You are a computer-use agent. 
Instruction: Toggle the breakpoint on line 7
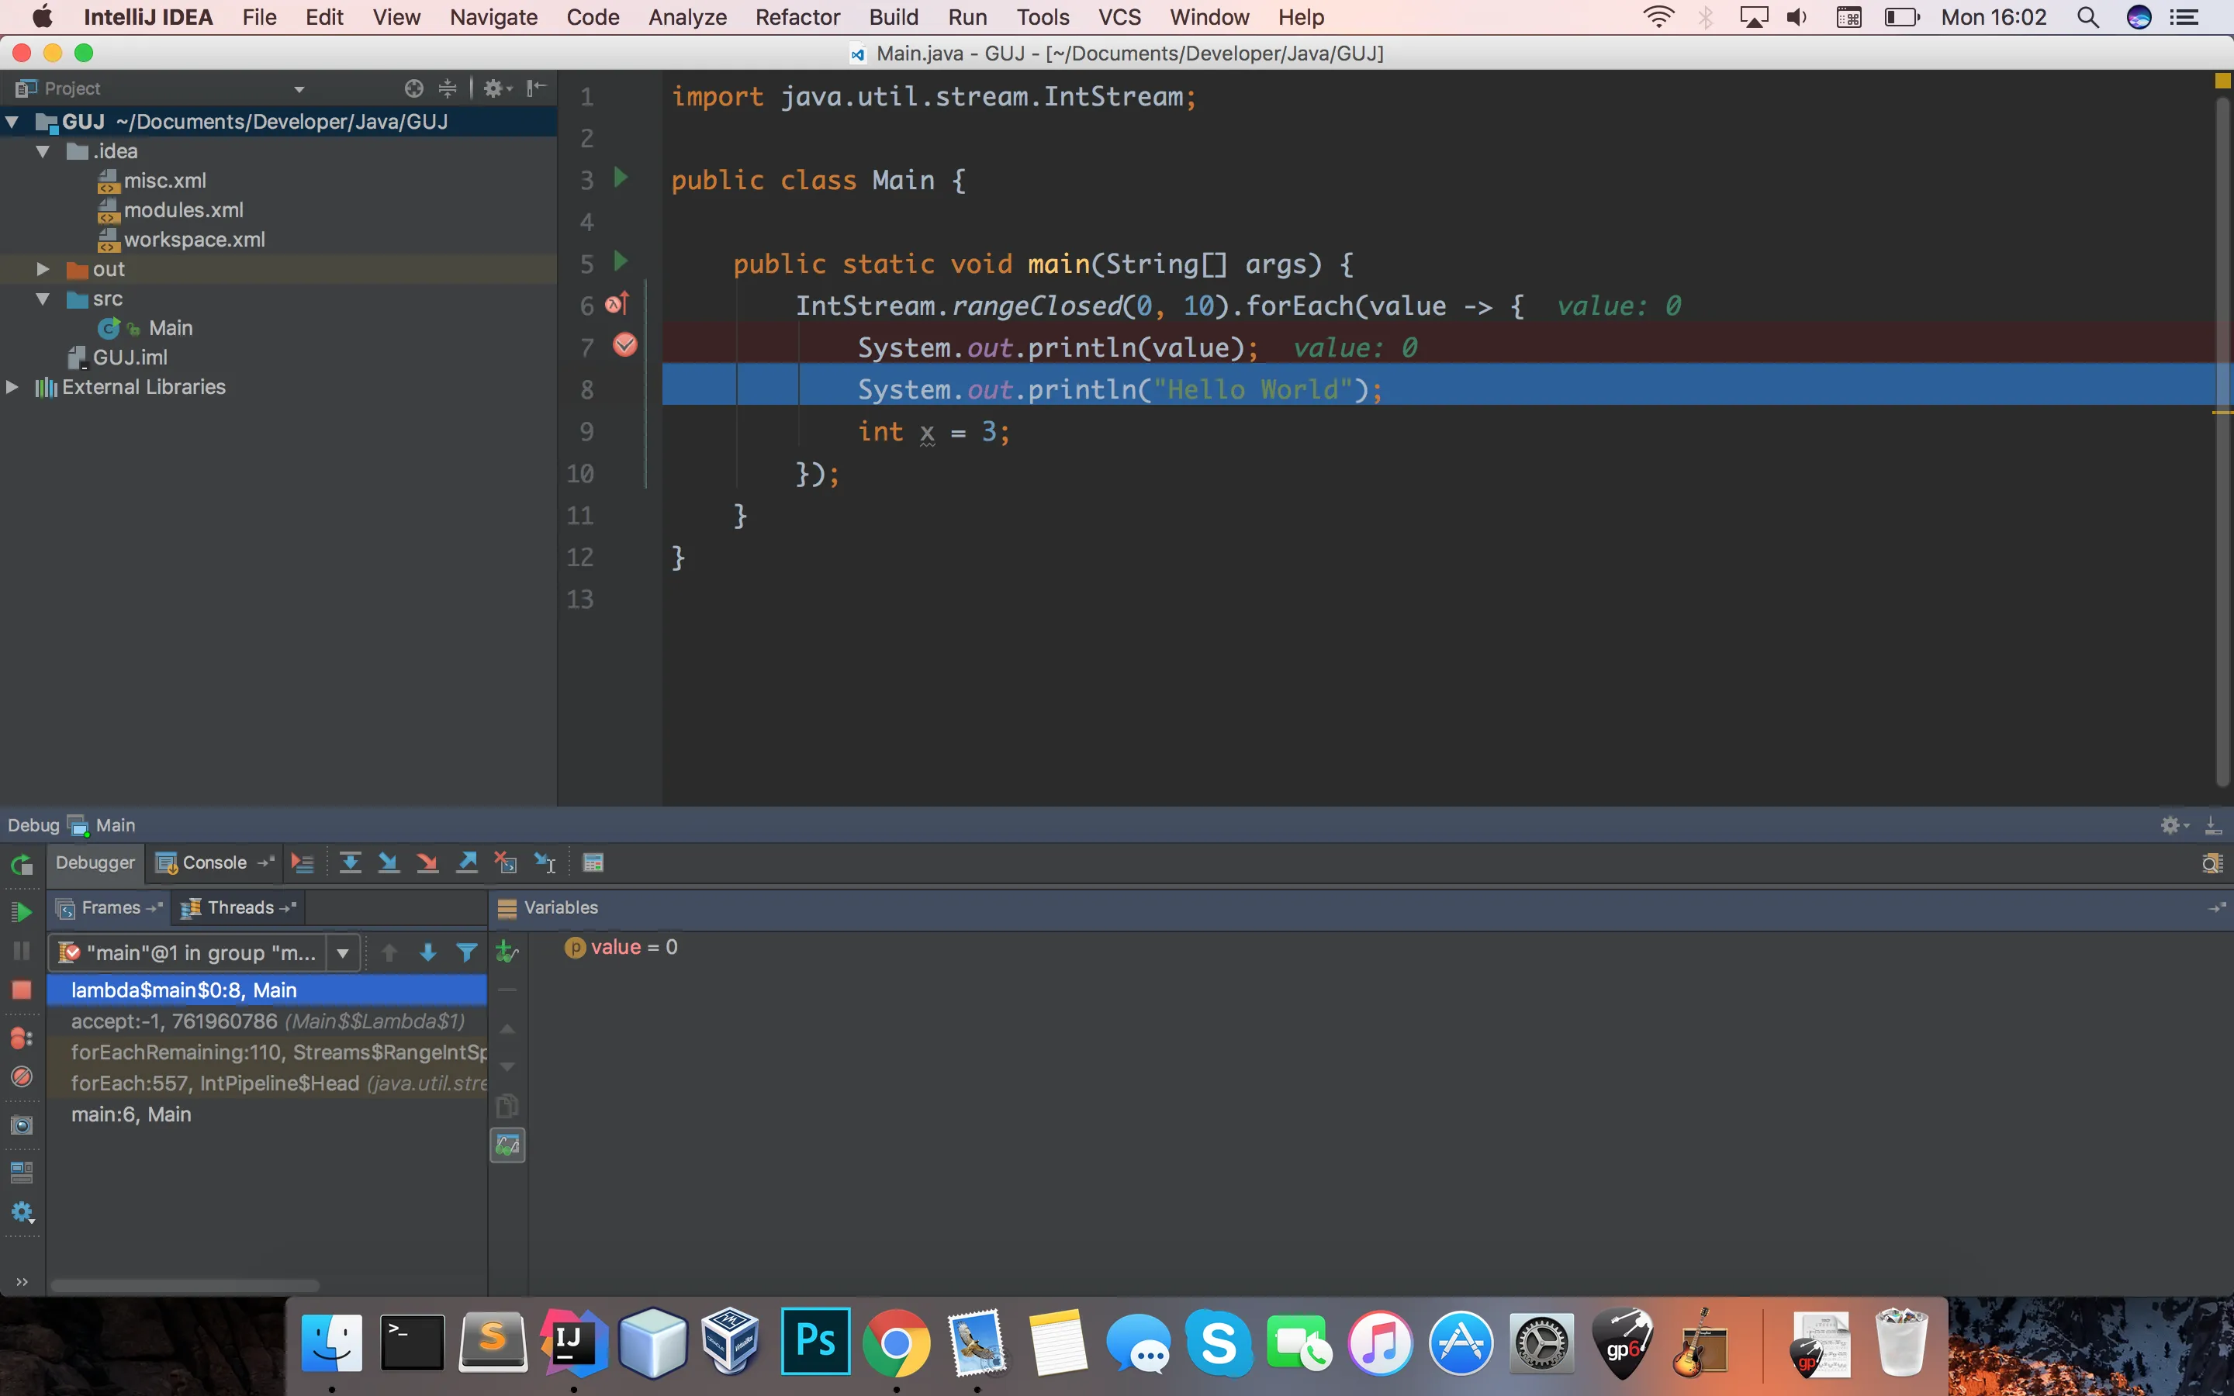(625, 345)
